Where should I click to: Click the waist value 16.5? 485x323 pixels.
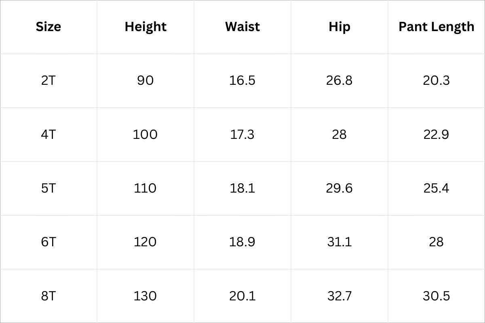pyautogui.click(x=242, y=80)
